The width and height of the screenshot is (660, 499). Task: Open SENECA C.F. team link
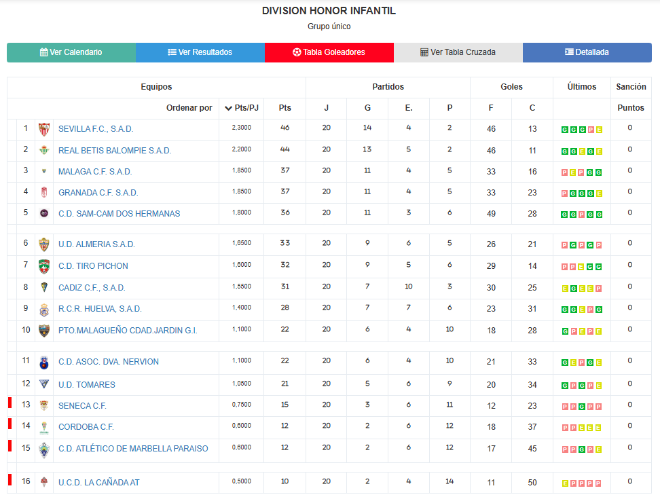[82, 406]
